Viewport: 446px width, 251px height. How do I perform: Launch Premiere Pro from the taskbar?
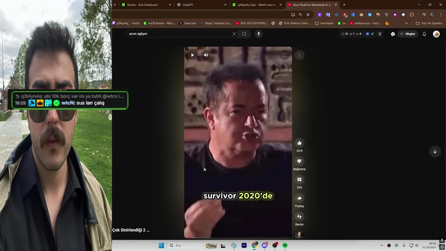pos(244,245)
